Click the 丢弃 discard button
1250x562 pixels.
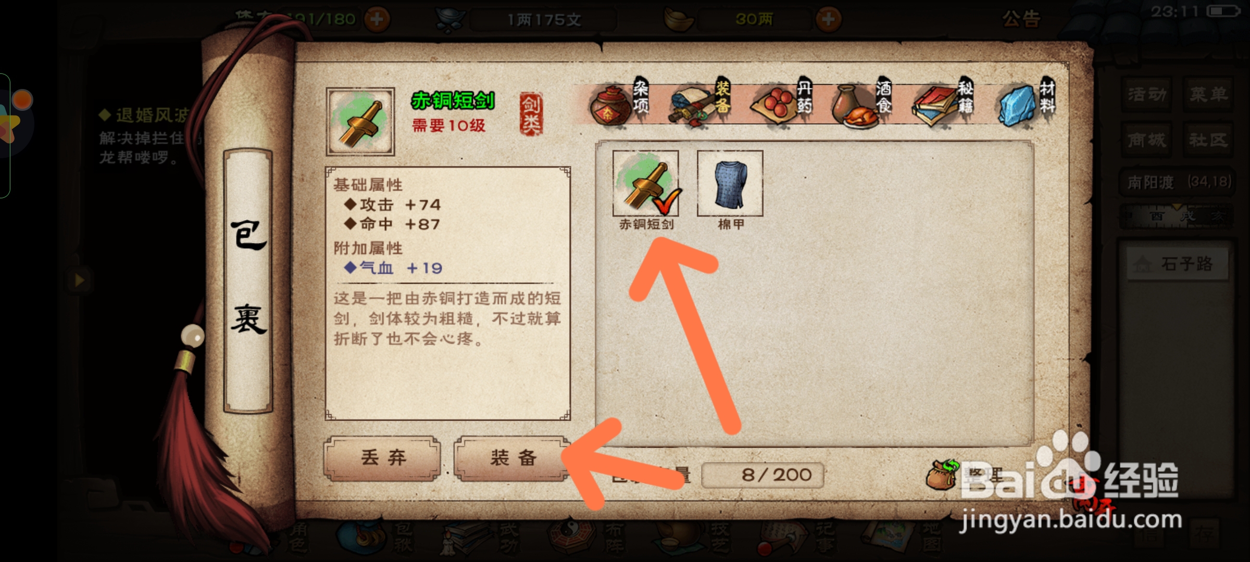tap(383, 458)
